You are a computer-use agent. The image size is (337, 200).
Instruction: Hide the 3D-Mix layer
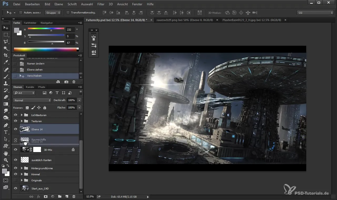click(x=16, y=149)
